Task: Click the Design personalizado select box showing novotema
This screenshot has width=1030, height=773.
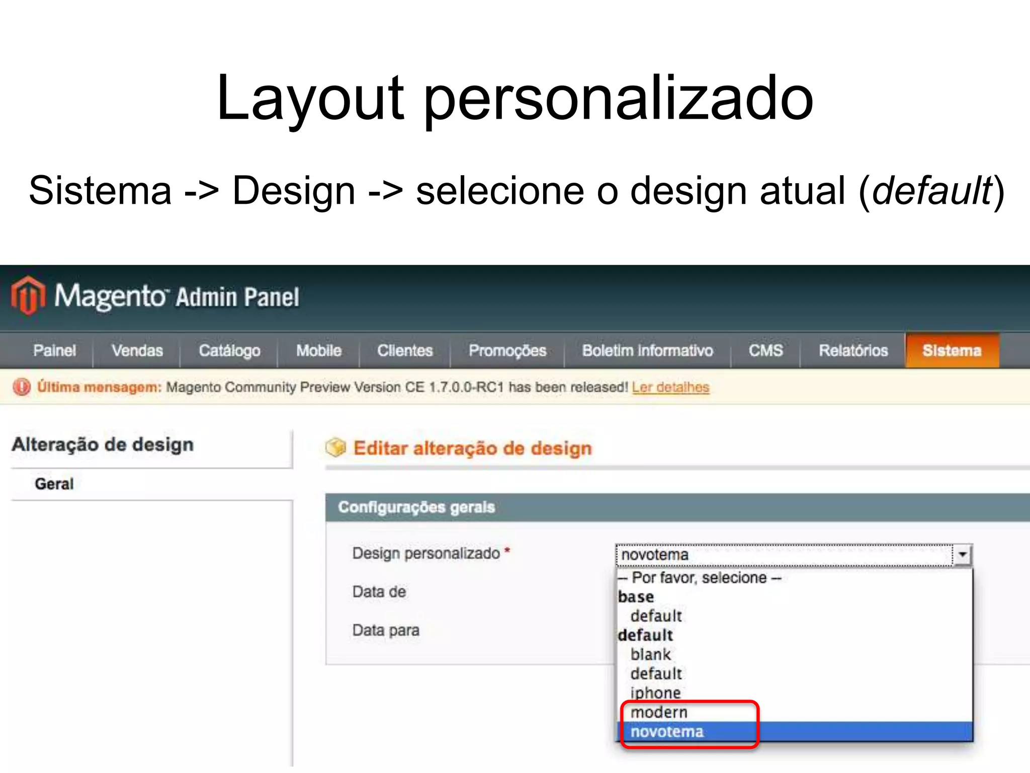Action: (x=794, y=555)
